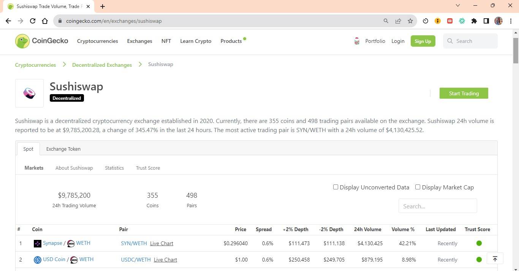Click the USD Coin icon

point(37,260)
